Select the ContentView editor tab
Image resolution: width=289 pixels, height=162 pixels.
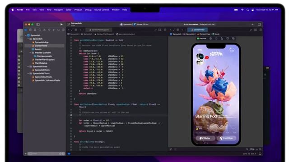point(198,30)
